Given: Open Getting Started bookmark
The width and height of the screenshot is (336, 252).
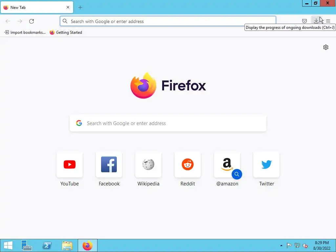Looking at the screenshot, I should tap(66, 32).
